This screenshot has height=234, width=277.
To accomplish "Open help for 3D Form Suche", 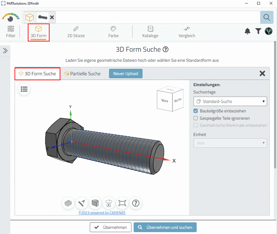I will click(x=165, y=49).
